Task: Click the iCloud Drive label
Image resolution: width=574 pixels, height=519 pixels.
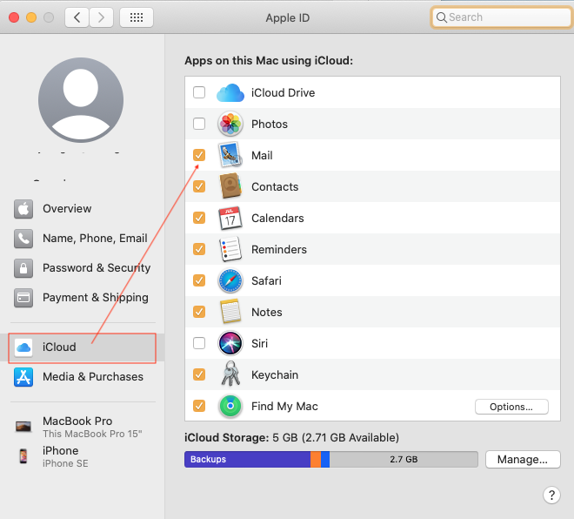Action: (283, 92)
